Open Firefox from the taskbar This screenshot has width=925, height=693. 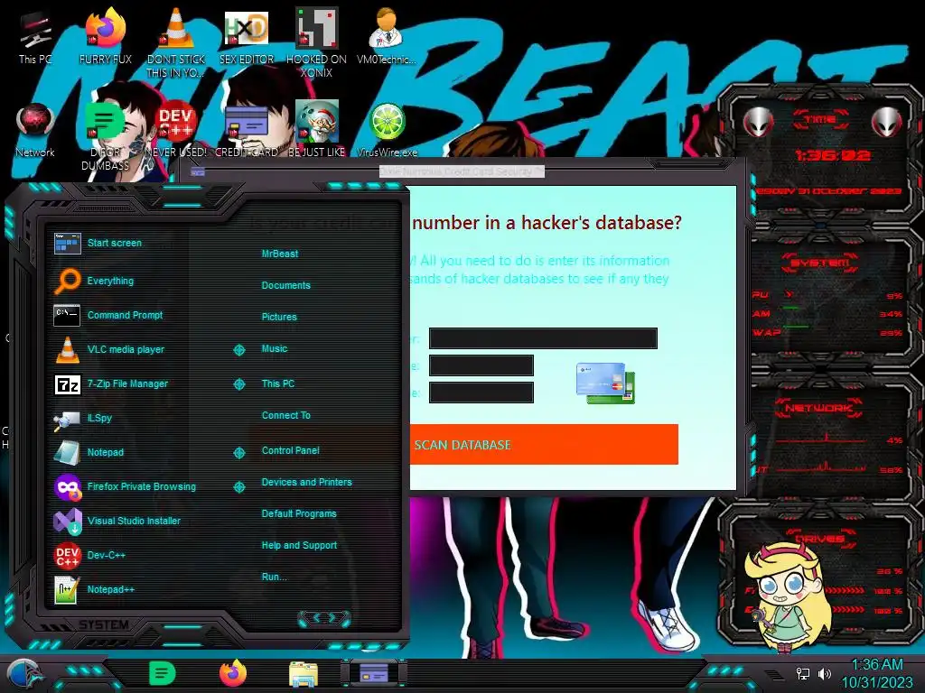233,673
